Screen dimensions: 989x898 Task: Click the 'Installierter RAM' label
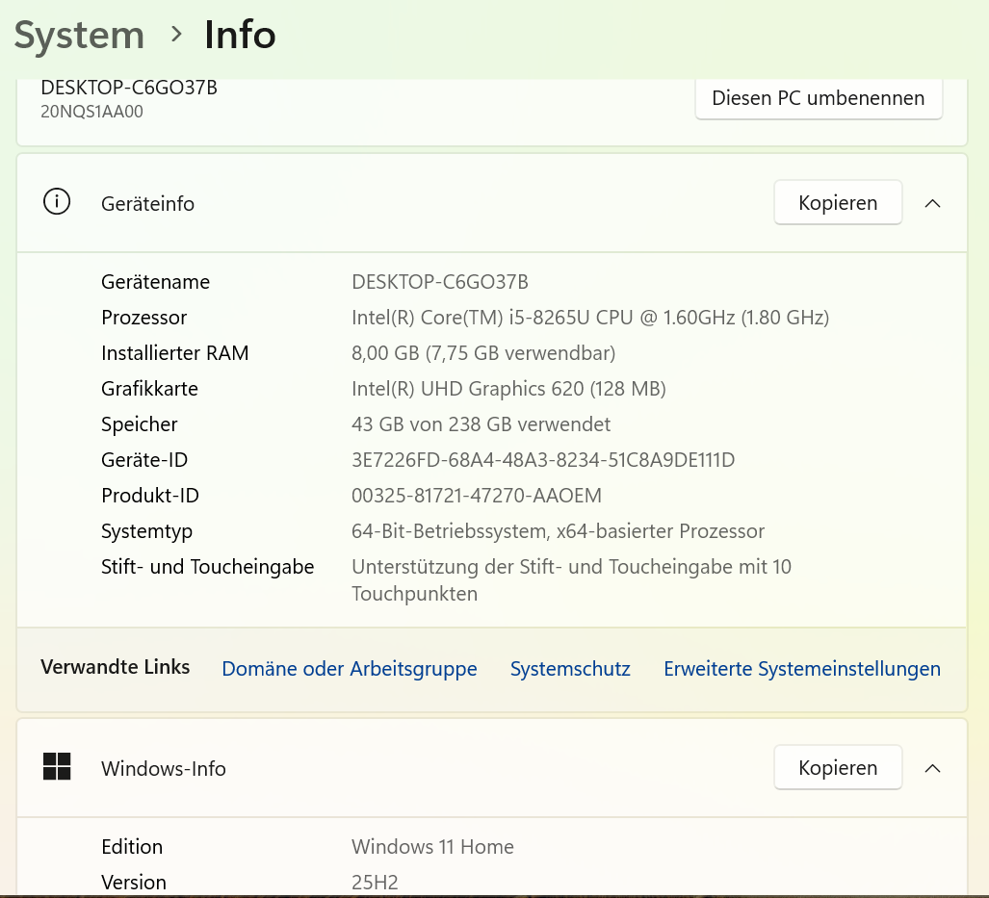click(x=174, y=353)
